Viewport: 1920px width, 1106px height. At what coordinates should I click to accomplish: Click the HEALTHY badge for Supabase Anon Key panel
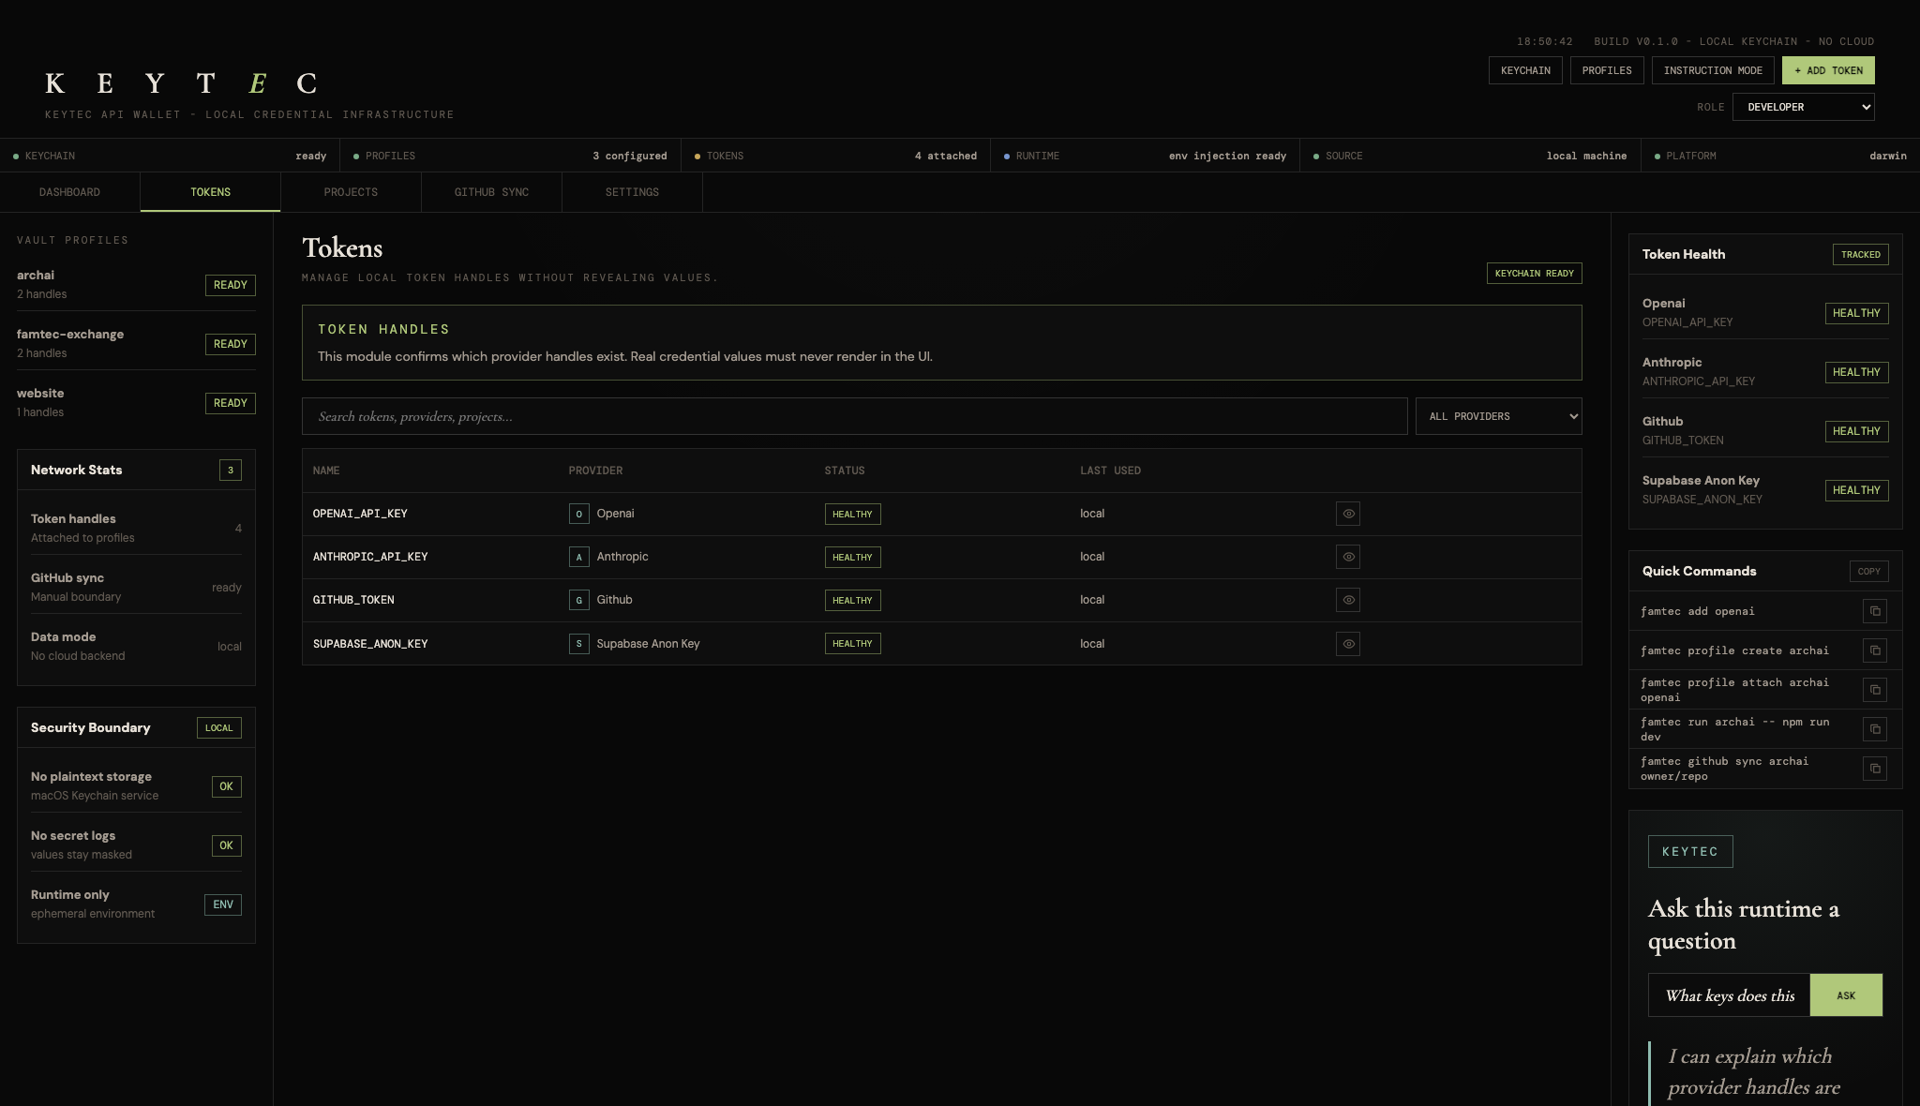tap(1856, 490)
